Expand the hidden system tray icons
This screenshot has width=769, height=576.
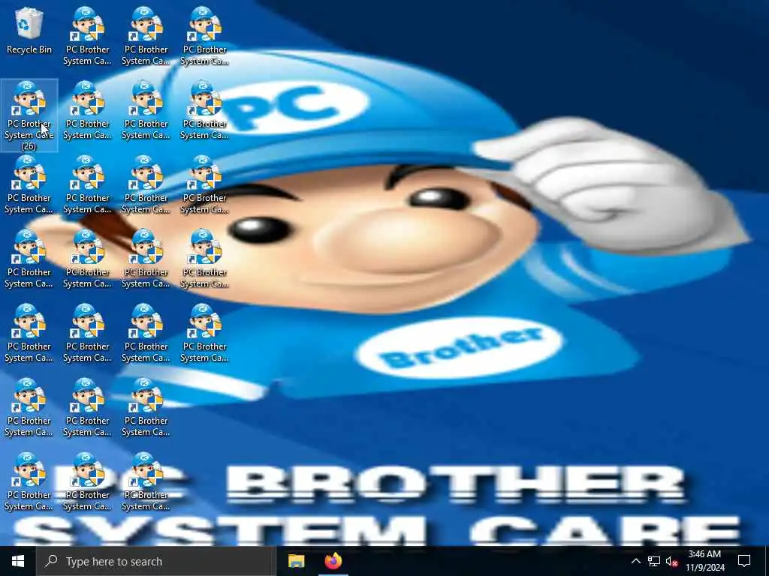click(x=635, y=561)
